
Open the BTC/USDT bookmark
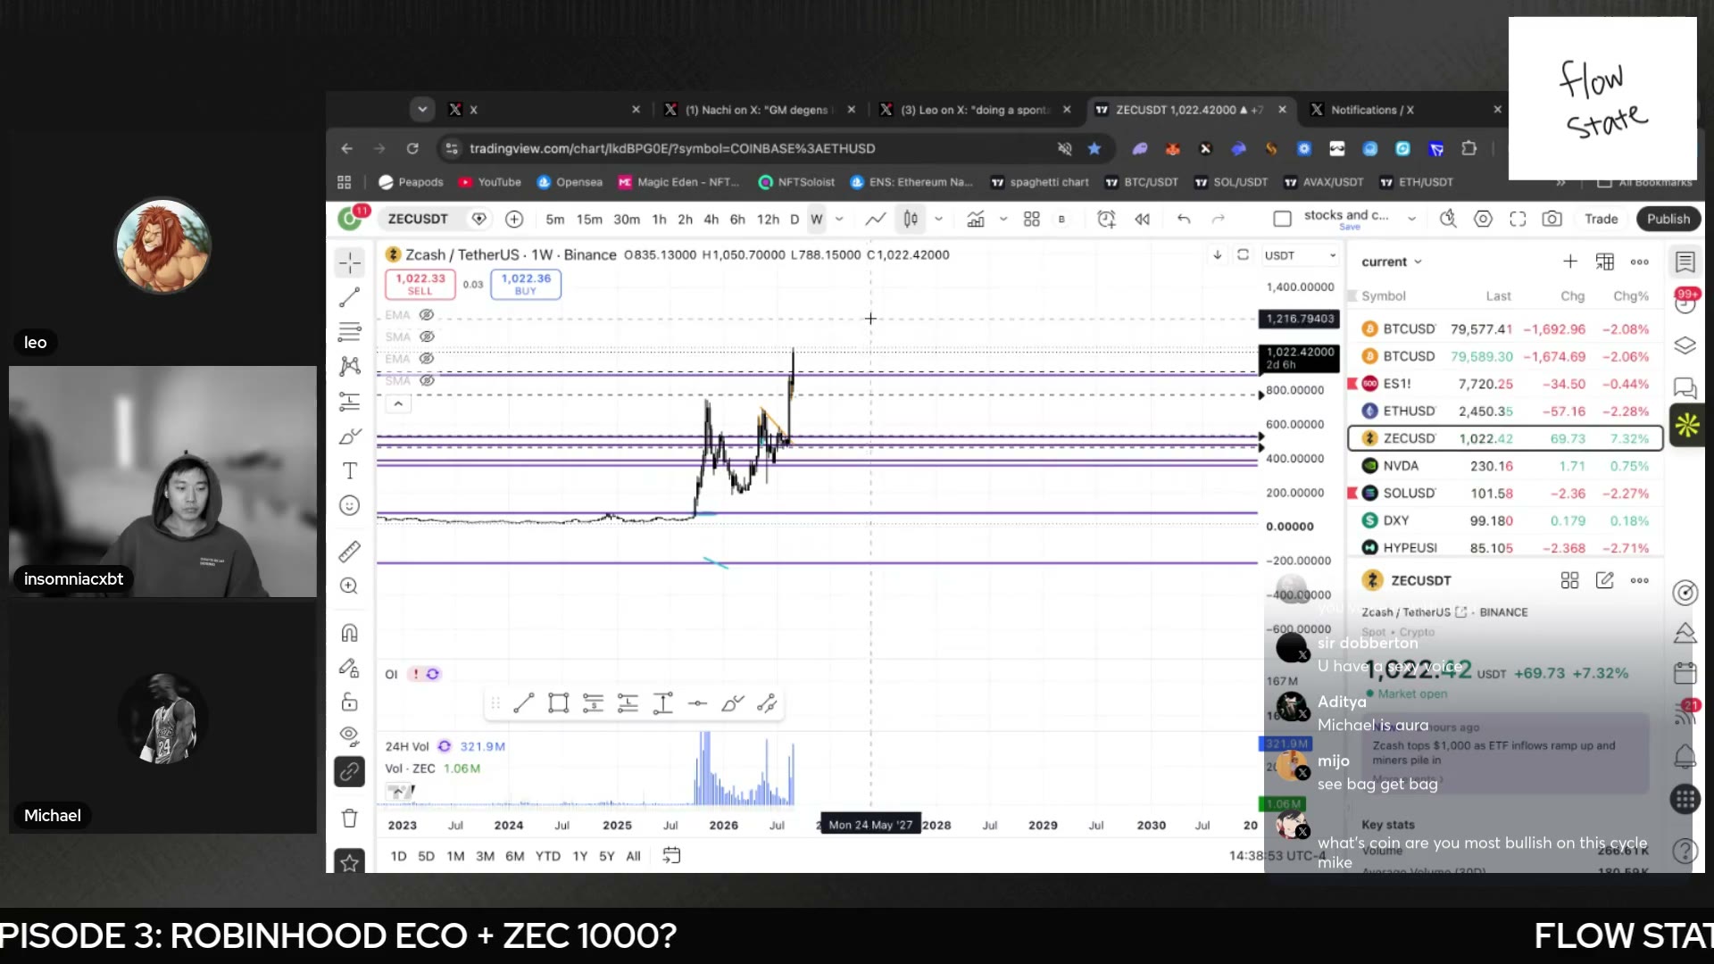[x=1142, y=182]
